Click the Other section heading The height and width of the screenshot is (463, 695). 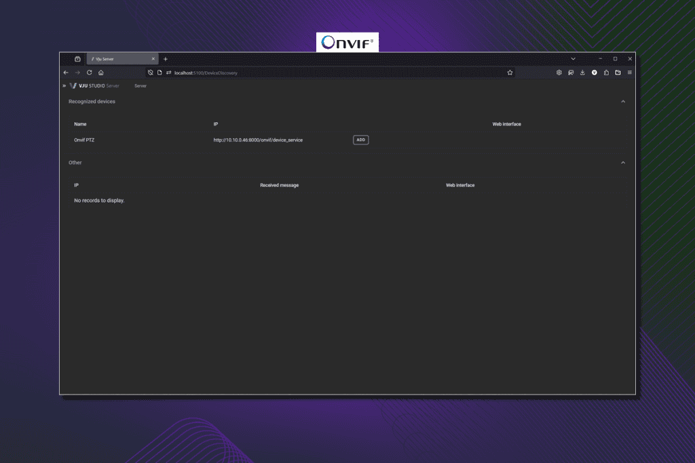tap(75, 163)
